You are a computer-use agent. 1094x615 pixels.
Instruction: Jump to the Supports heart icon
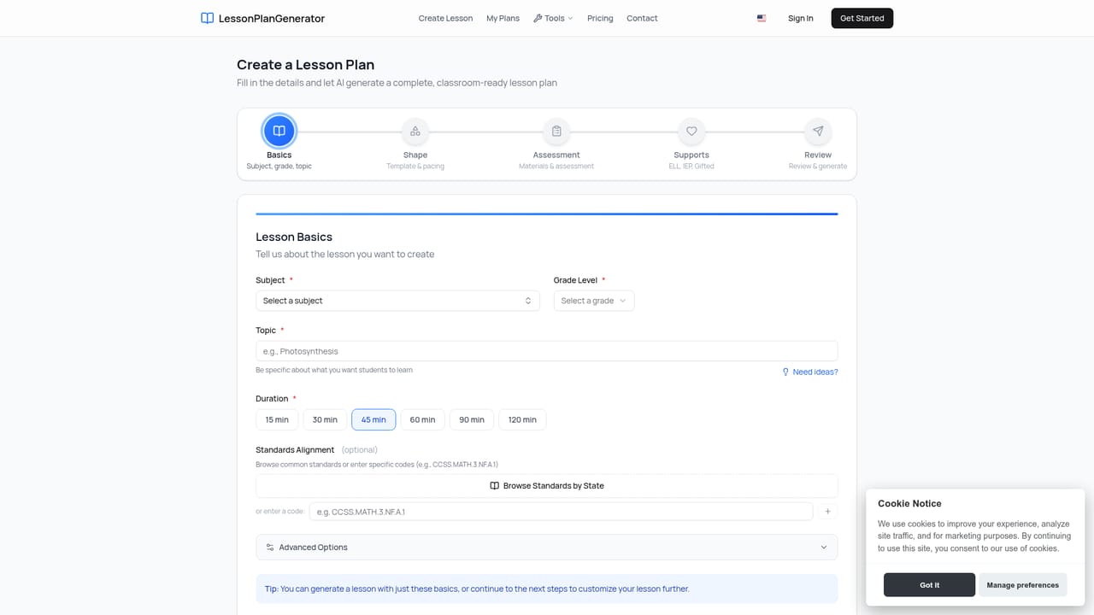[691, 132]
